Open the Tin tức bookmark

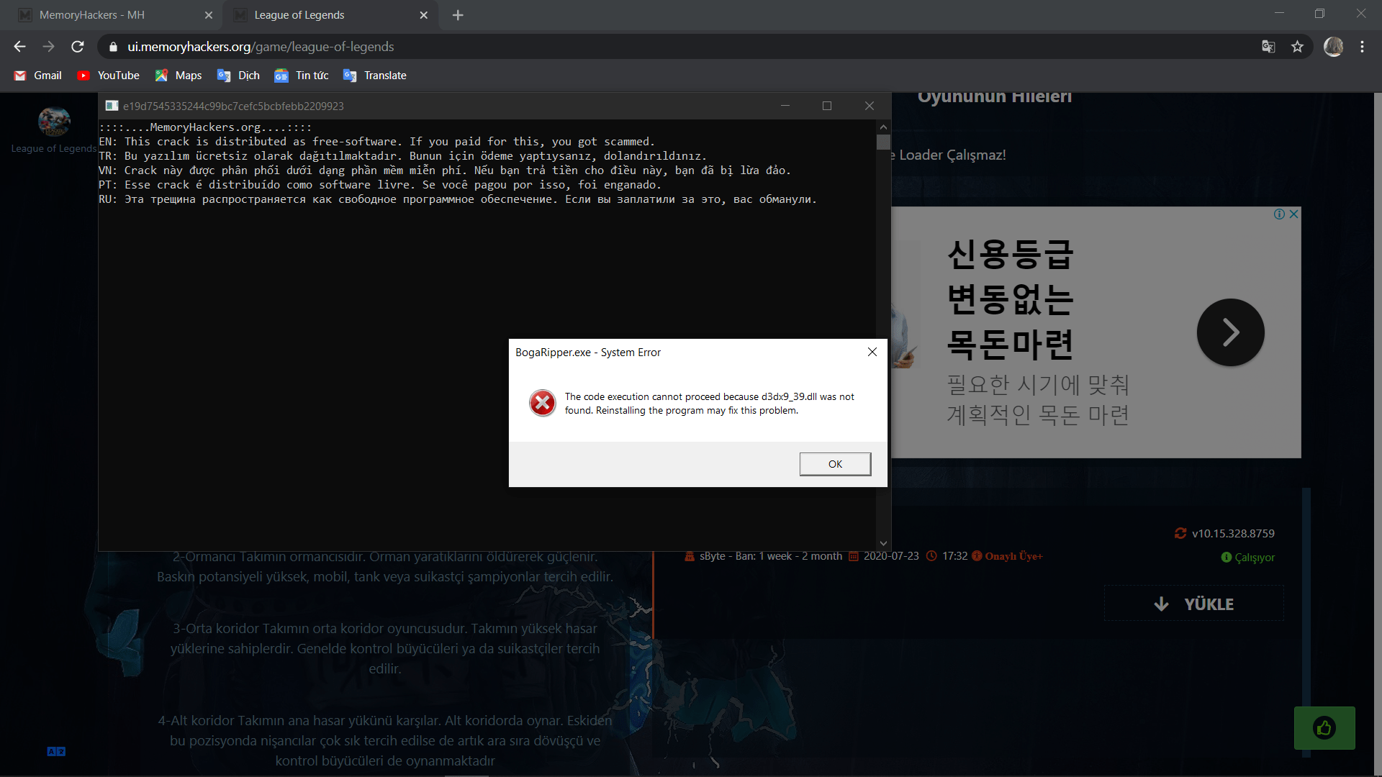(x=302, y=76)
